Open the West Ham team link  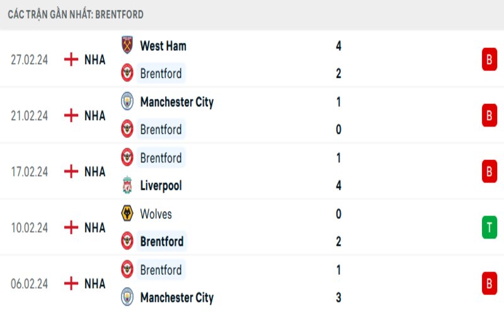[x=163, y=46]
